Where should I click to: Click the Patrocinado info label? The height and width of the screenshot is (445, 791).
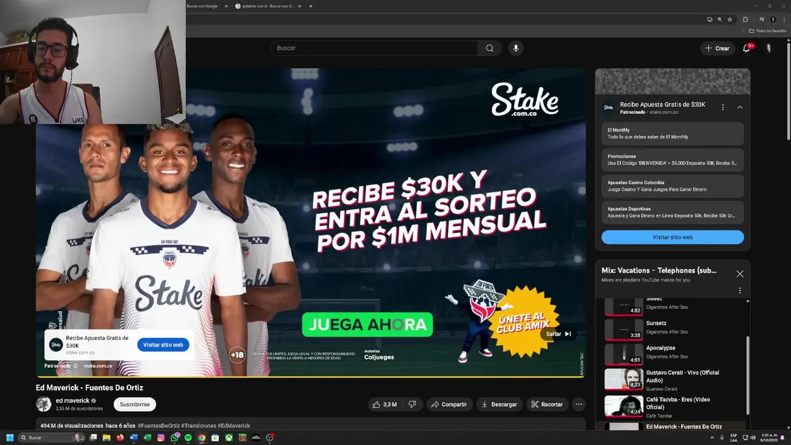[61, 366]
